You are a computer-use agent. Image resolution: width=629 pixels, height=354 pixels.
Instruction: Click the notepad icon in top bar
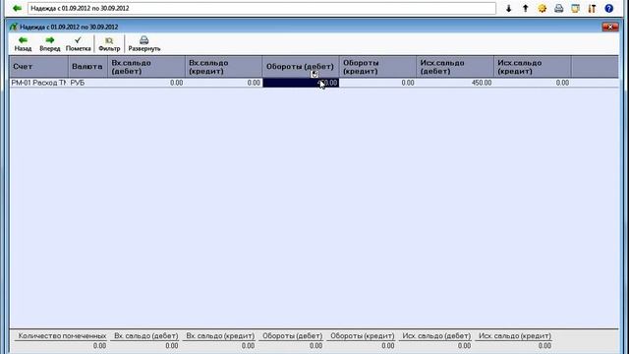[x=575, y=9]
